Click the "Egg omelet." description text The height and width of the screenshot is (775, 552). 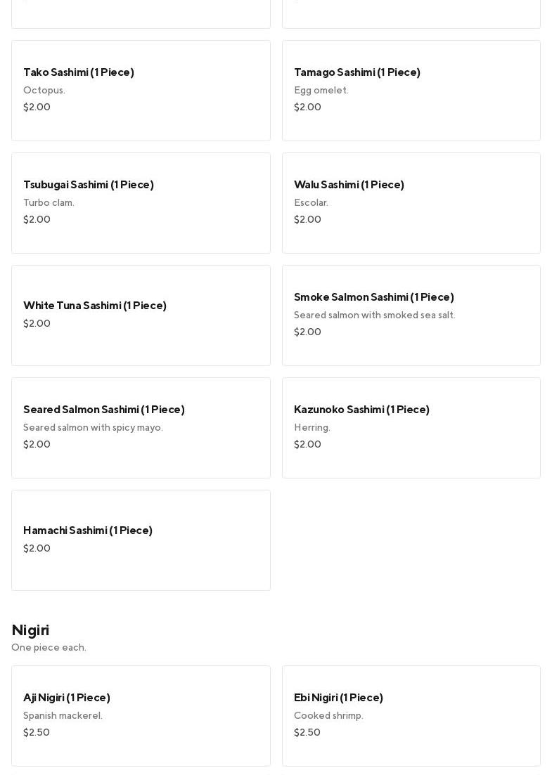tap(321, 91)
